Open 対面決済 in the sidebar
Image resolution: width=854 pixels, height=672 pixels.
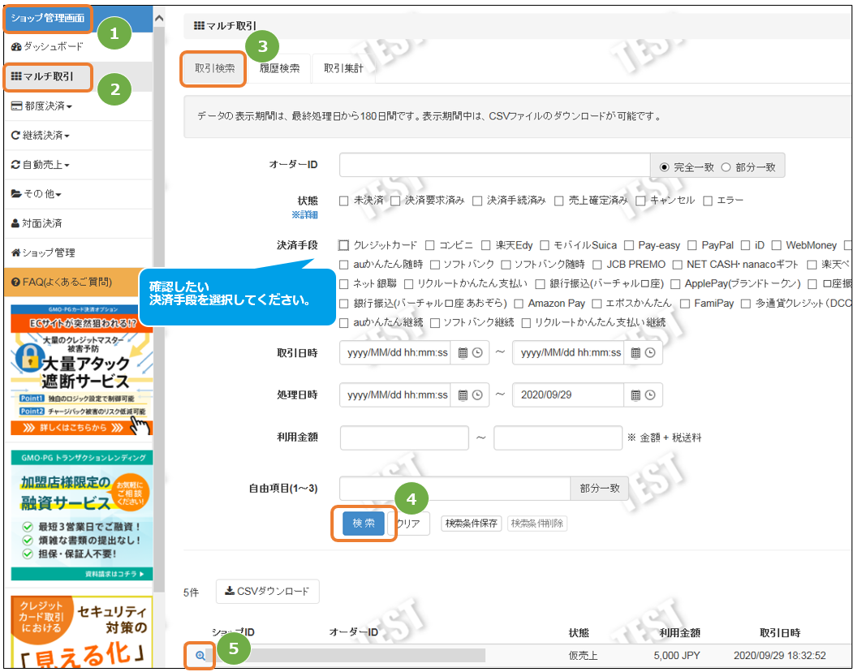coord(41,223)
